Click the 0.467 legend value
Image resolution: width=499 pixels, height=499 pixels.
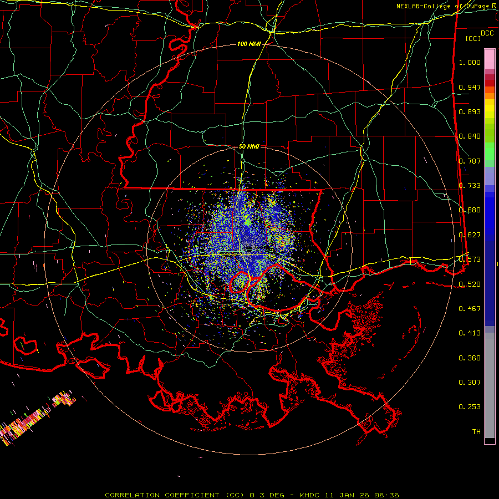[470, 309]
